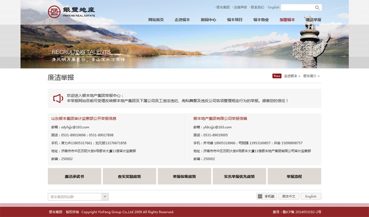Click the 走进银丰 breadcrumb link
Screen dimensions: 369x217
click(x=291, y=76)
